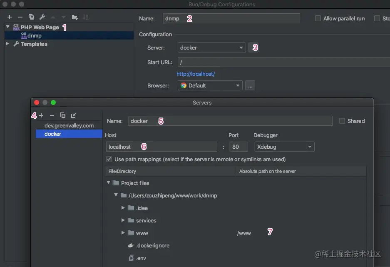
Task: Expand the .idea folder
Action: tap(123, 207)
